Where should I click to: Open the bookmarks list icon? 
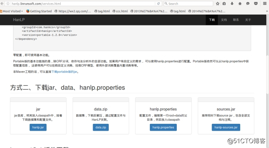224,3
